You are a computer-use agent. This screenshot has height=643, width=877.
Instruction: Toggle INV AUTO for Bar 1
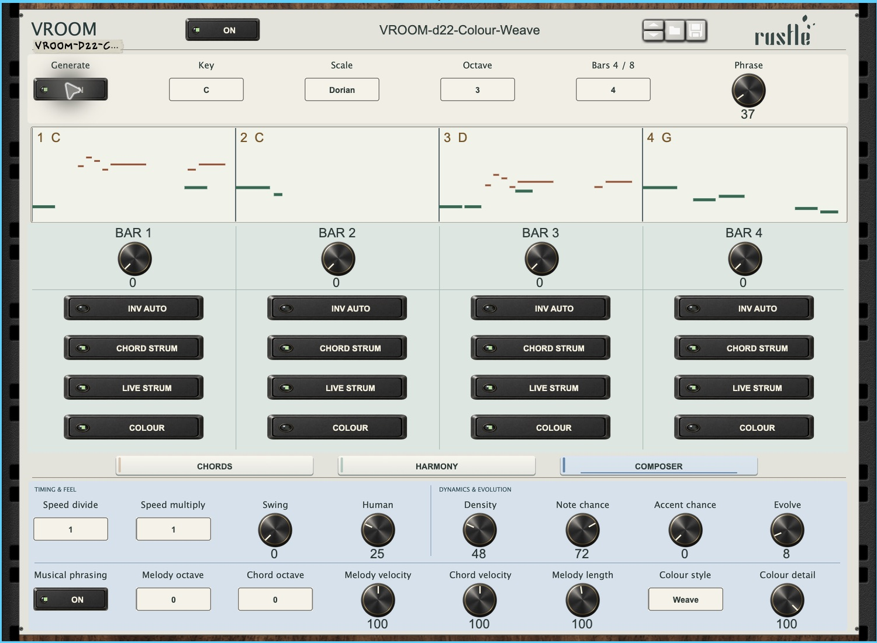click(134, 308)
